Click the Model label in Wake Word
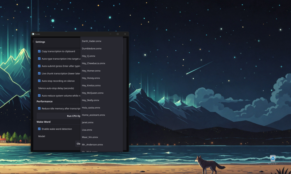 pos(42,136)
